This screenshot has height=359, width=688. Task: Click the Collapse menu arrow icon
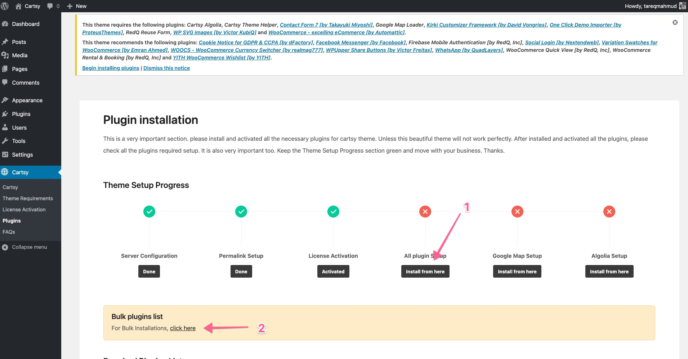(5, 247)
